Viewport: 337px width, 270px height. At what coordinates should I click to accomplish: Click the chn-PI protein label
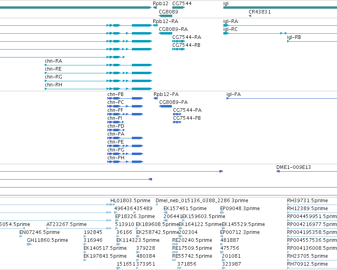[x=115, y=118]
